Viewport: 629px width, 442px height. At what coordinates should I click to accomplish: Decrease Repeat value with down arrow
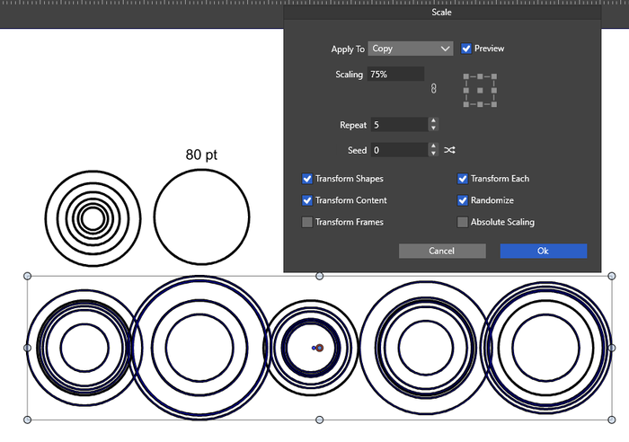(x=434, y=128)
